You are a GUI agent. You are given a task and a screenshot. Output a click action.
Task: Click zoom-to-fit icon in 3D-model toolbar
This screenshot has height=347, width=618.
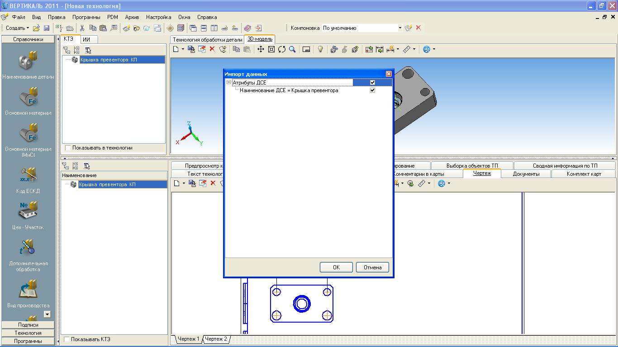[271, 49]
